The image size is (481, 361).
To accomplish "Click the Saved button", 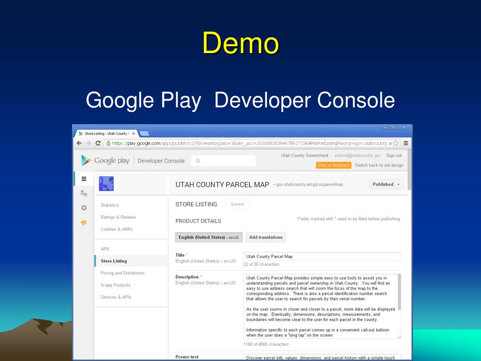I will [237, 204].
